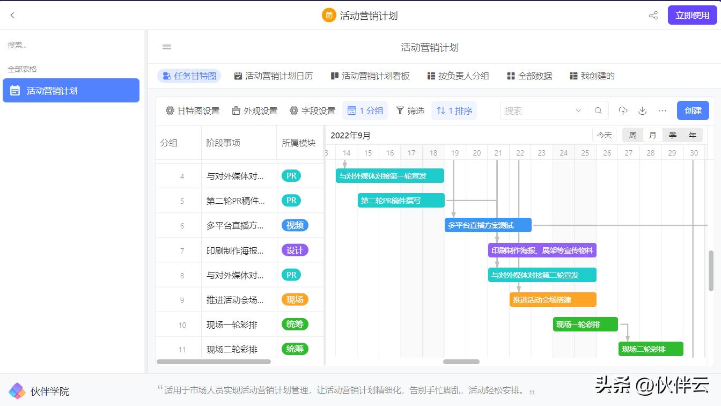Screen dimensions: 721x406
Task: Switch timeline to 年 (year) view
Action: (x=693, y=135)
